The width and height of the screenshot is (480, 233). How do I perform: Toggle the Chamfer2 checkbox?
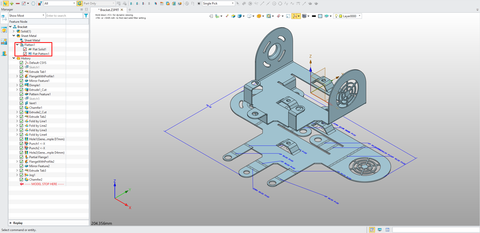pos(22,180)
